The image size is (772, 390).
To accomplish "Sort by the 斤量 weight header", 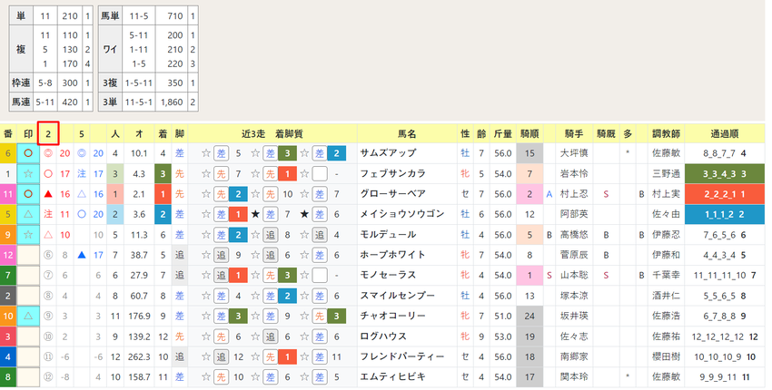I will pos(503,133).
